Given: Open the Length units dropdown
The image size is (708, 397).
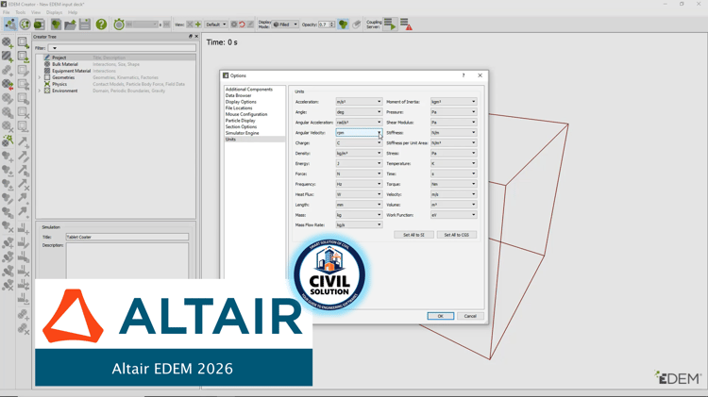Looking at the screenshot, I should click(x=359, y=205).
